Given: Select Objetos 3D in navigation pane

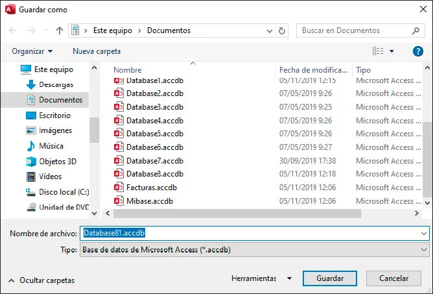Looking at the screenshot, I should 58,161.
